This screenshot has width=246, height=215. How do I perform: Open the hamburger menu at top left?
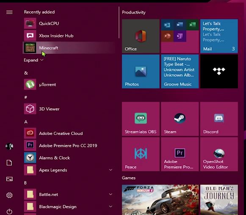coord(9,12)
